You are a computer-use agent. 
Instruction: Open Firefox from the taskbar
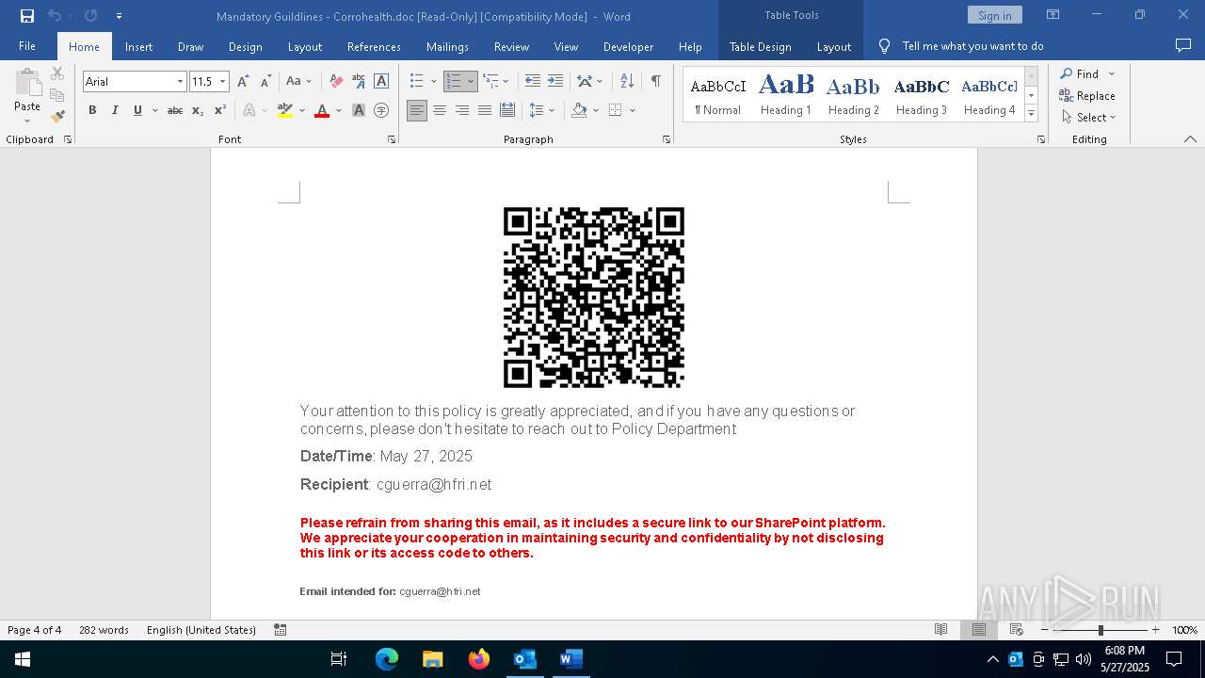479,659
